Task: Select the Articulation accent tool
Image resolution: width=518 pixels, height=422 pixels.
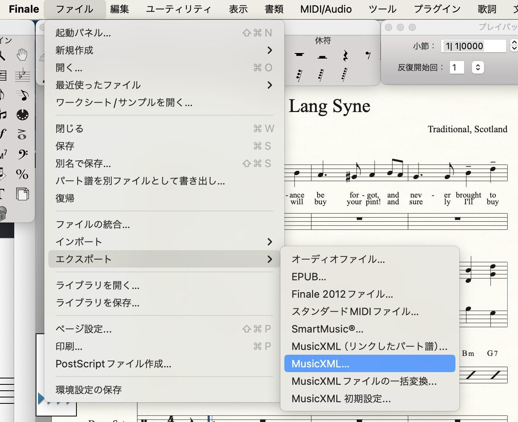Action: click(x=22, y=135)
